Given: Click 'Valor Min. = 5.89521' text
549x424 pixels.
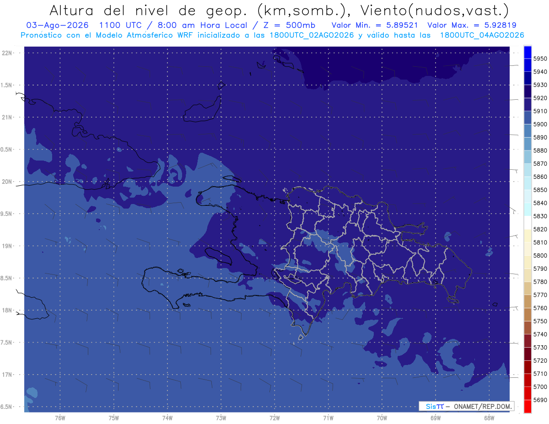Looking at the screenshot, I should click(x=375, y=25).
